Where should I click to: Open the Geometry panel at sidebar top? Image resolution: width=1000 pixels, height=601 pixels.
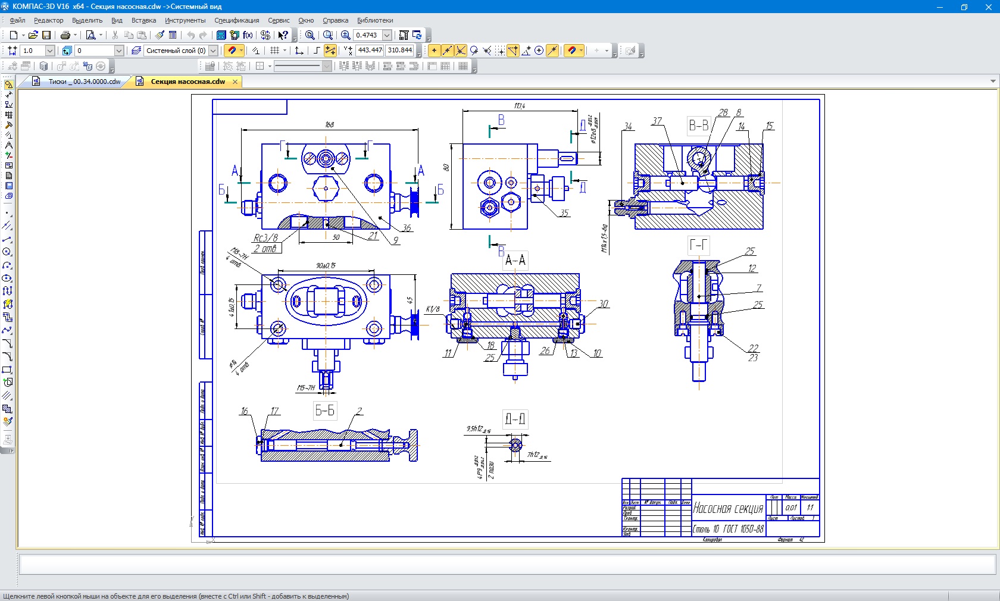[8, 84]
